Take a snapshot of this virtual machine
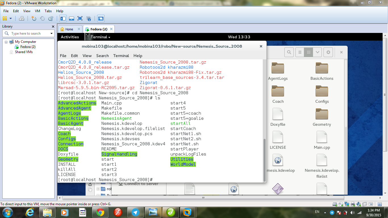The height and width of the screenshot is (218, 388). point(34,18)
